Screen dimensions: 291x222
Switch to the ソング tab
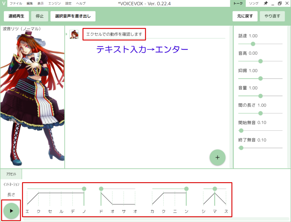[x=254, y=3]
